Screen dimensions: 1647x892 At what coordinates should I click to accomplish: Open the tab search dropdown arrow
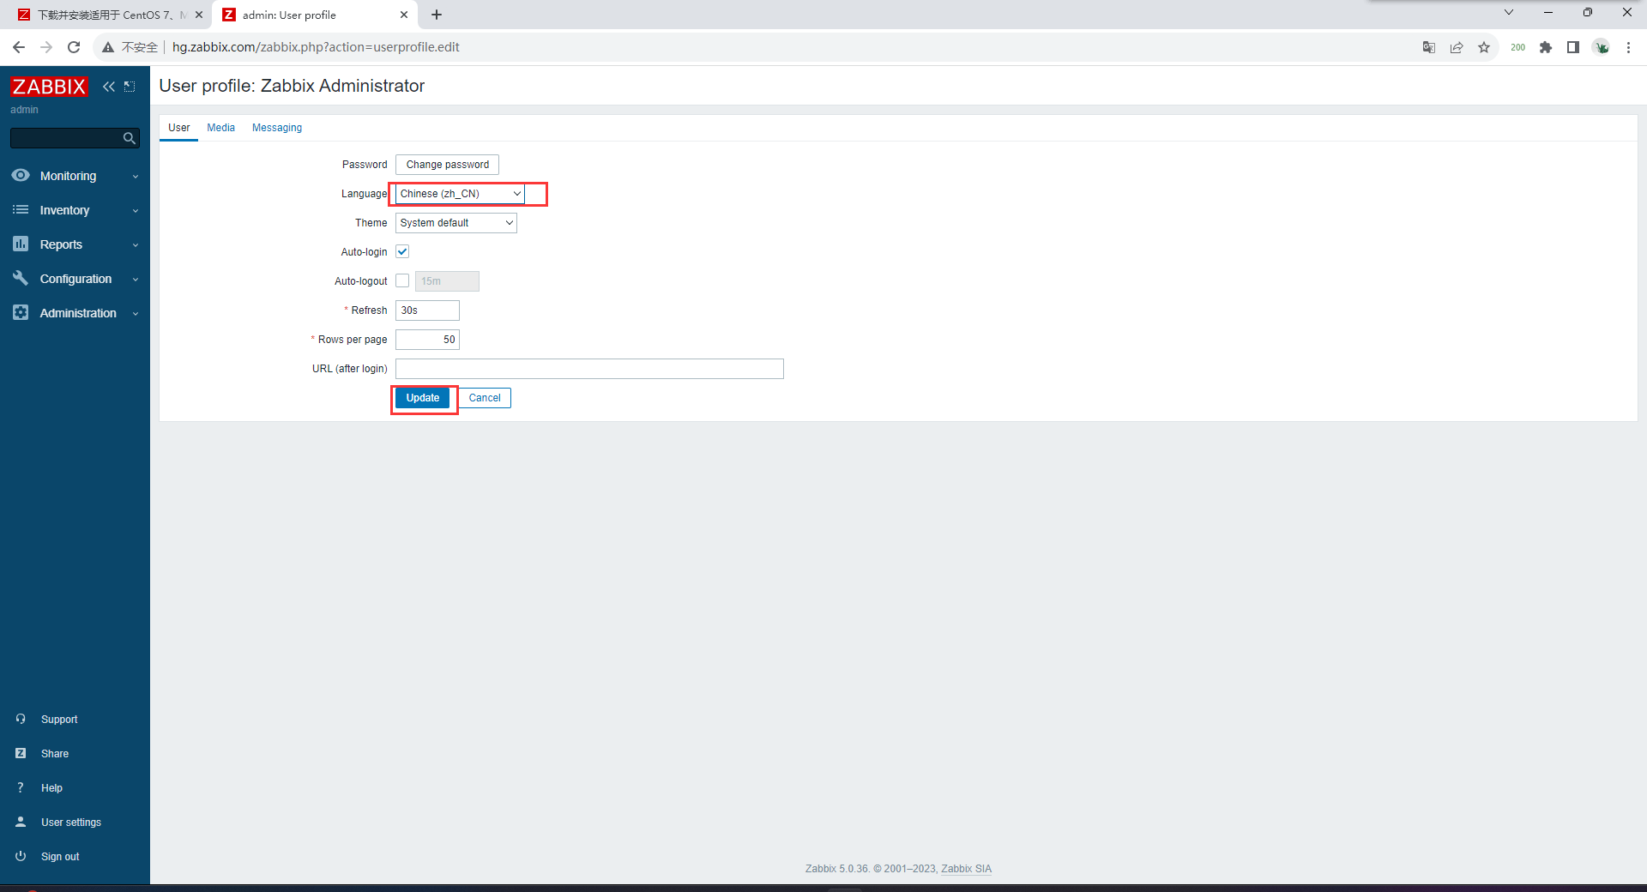(x=1509, y=12)
